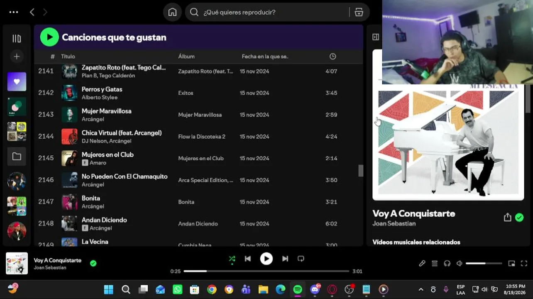Viewport: 533px width, 299px height.
Task: Open Google Chrome from taskbar
Action: [x=212, y=289]
